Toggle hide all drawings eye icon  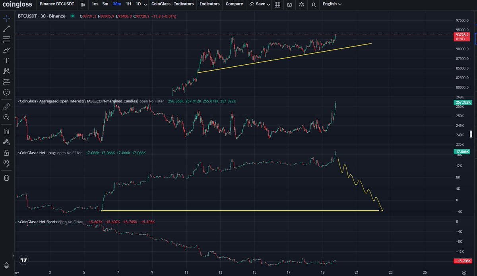click(6, 163)
